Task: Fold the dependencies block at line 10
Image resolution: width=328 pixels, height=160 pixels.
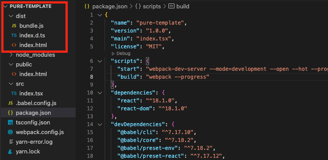Action: point(99,93)
